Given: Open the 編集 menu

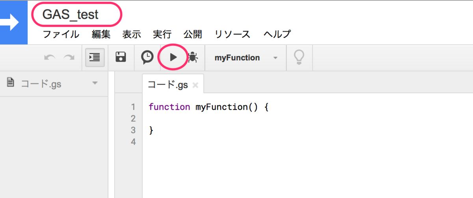Looking at the screenshot, I should point(101,34).
